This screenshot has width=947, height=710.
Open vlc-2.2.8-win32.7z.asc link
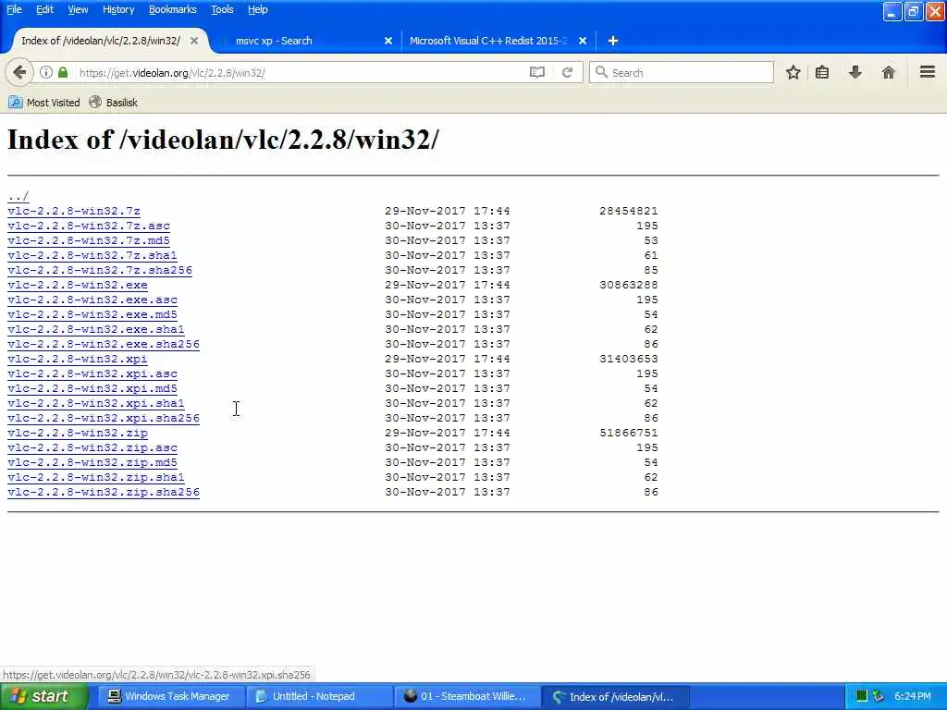[89, 226]
